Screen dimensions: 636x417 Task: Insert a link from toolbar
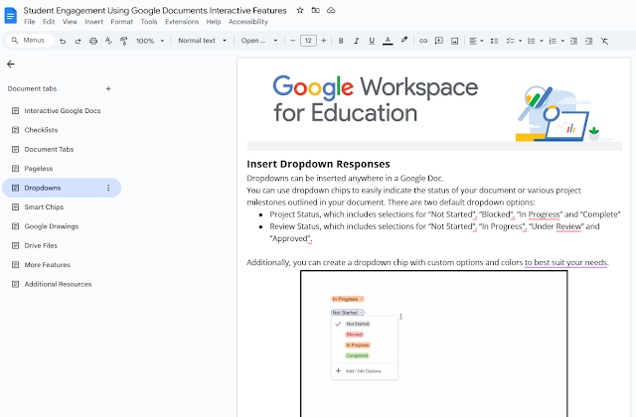click(423, 41)
